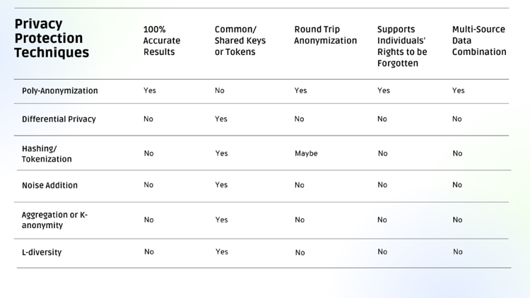
Task: Click the Common/Shared Keys or Tokens header
Action: tap(240, 41)
